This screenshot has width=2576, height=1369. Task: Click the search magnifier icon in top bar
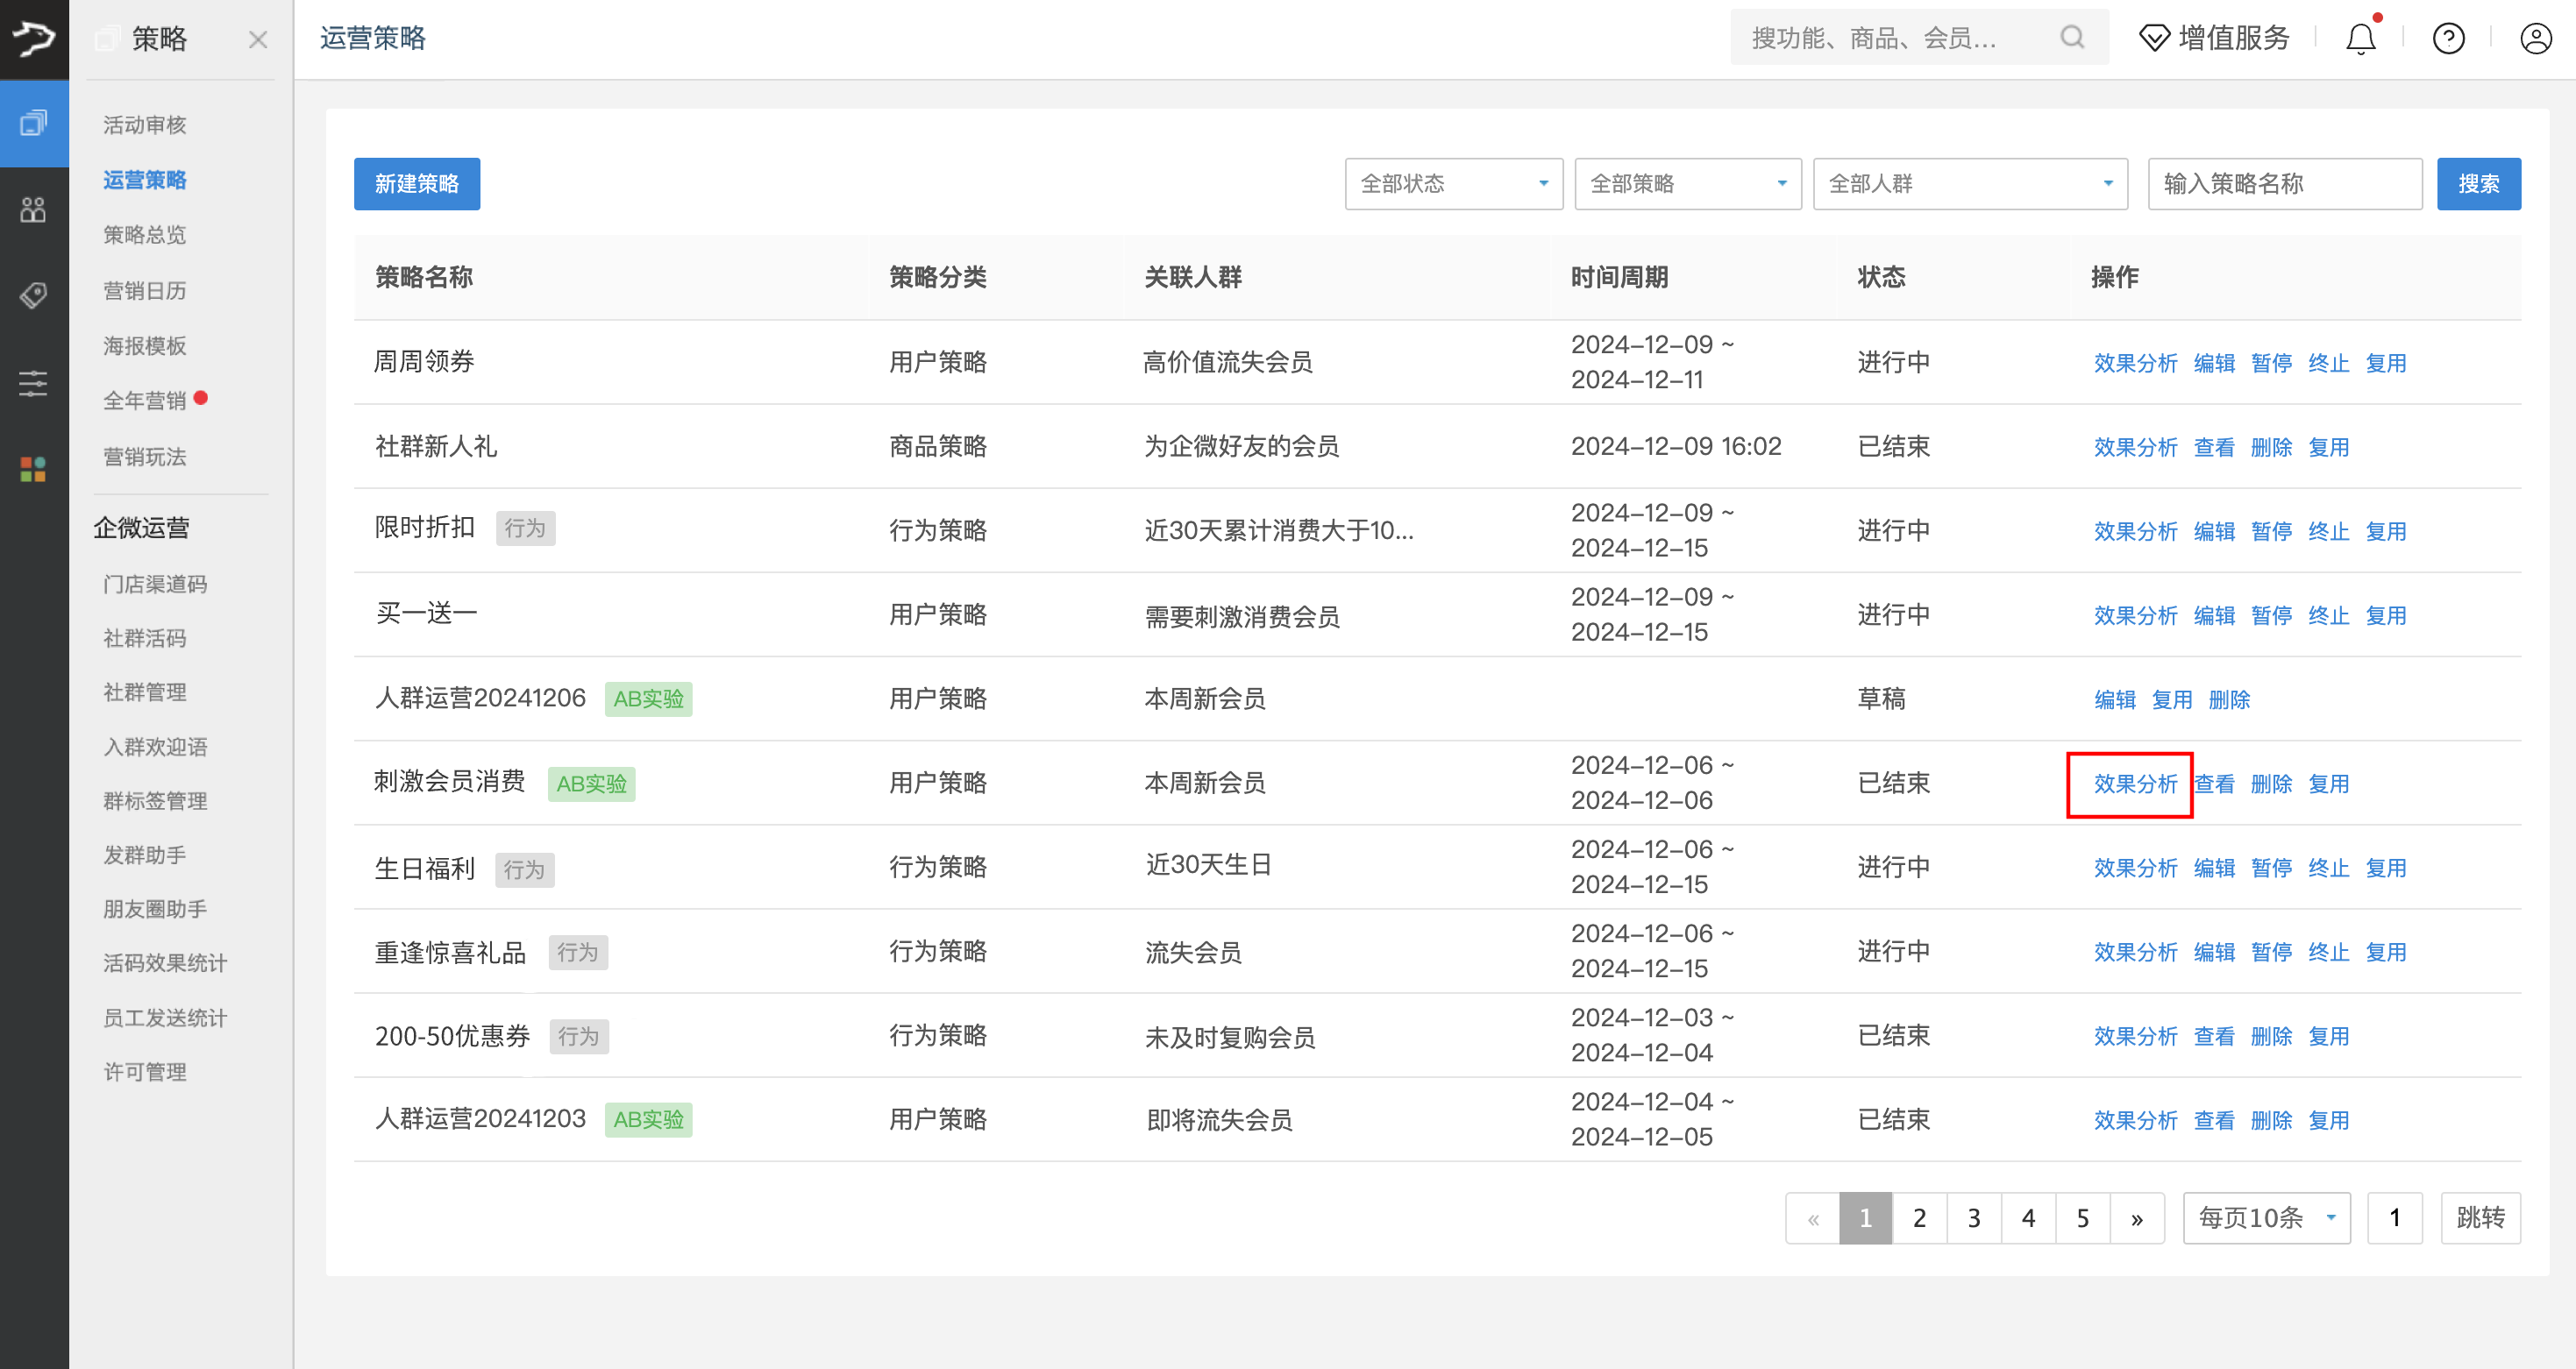tap(2072, 38)
